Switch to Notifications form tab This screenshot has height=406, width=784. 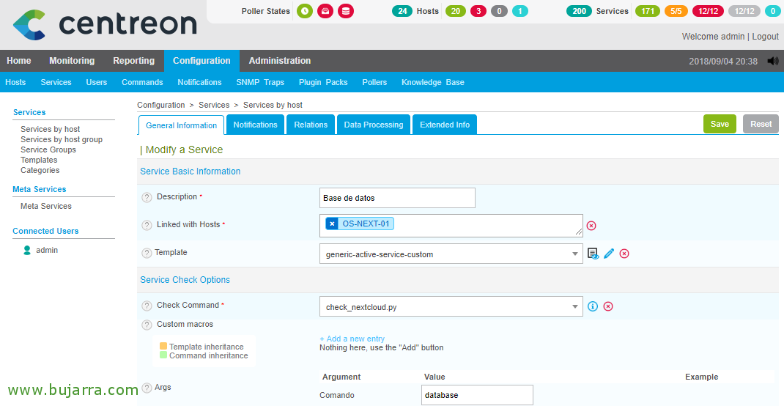[255, 125]
